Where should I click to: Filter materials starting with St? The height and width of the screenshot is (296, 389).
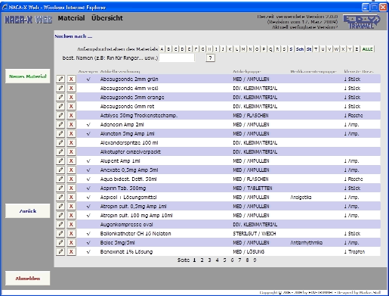click(x=309, y=49)
